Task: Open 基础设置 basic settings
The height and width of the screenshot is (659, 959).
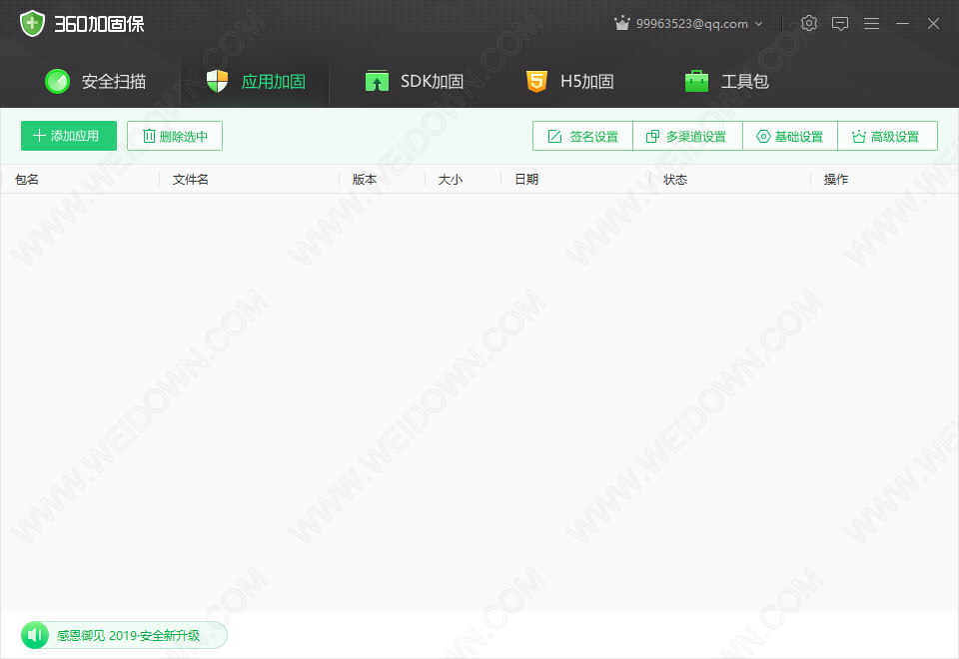Action: tap(789, 136)
